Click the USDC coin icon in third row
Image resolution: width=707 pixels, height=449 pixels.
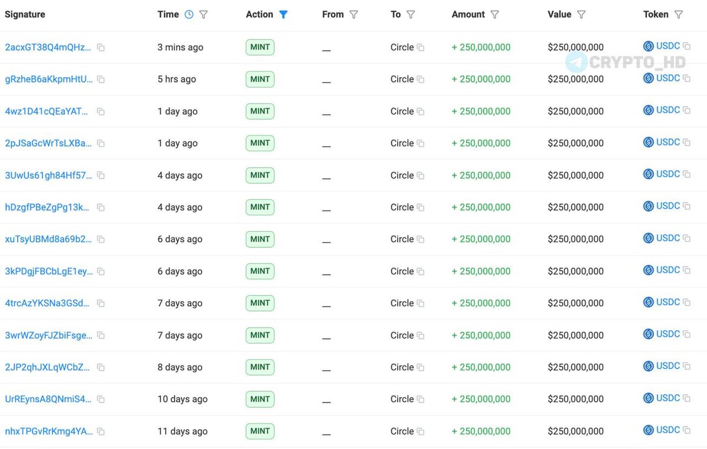[649, 110]
